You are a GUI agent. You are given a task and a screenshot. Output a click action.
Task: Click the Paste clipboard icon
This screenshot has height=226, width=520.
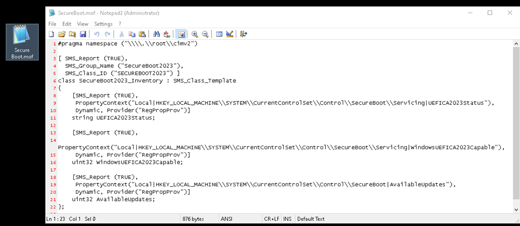click(142, 34)
